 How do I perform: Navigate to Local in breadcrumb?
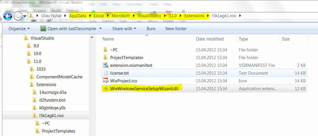(x=99, y=15)
